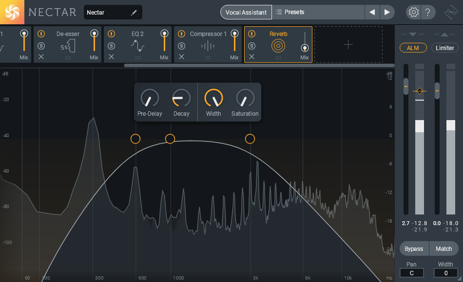Click the Reverb module title
The width and height of the screenshot is (463, 282).
pyautogui.click(x=278, y=34)
